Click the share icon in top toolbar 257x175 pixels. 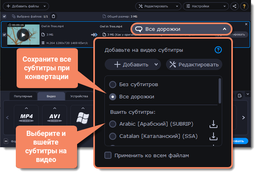(x=235, y=6)
